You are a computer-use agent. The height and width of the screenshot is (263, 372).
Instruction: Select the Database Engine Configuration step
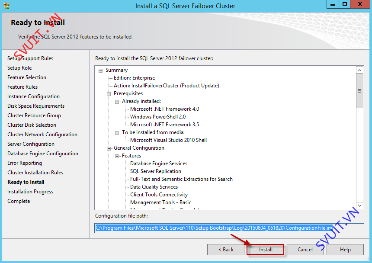(43, 154)
